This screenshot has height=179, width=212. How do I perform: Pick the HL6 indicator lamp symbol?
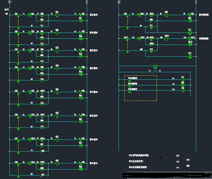click(81, 122)
